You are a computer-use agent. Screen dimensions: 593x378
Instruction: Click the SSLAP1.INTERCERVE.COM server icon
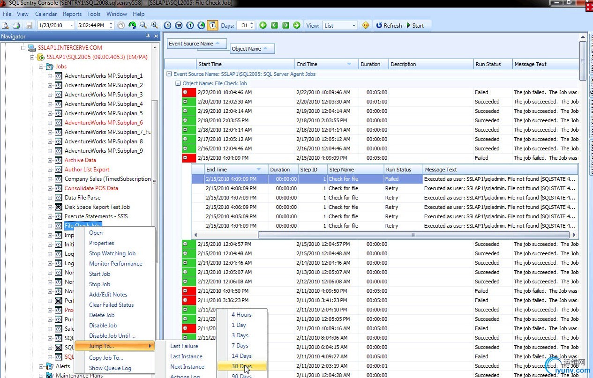click(x=32, y=48)
